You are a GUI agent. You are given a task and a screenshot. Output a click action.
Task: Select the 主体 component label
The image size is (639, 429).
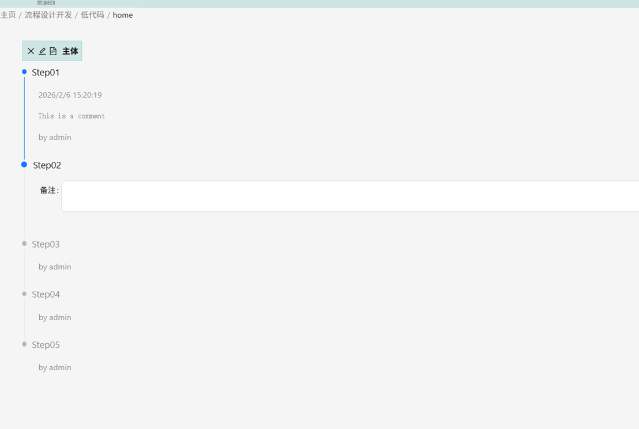[70, 51]
